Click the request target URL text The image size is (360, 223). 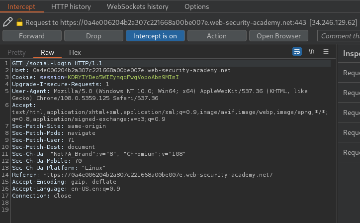pos(183,22)
